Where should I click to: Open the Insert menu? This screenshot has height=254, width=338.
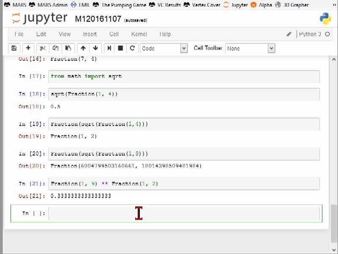(90, 34)
